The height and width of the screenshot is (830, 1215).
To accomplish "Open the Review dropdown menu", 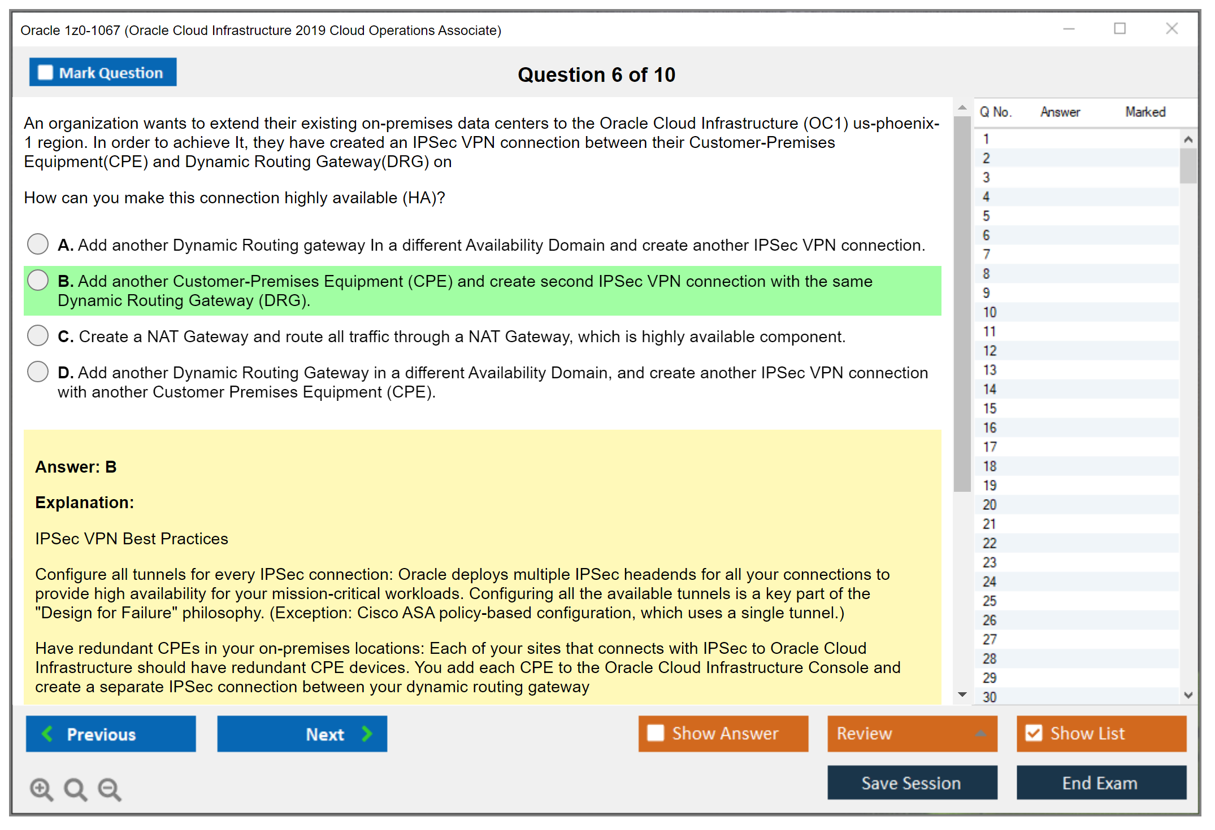I will tap(912, 733).
